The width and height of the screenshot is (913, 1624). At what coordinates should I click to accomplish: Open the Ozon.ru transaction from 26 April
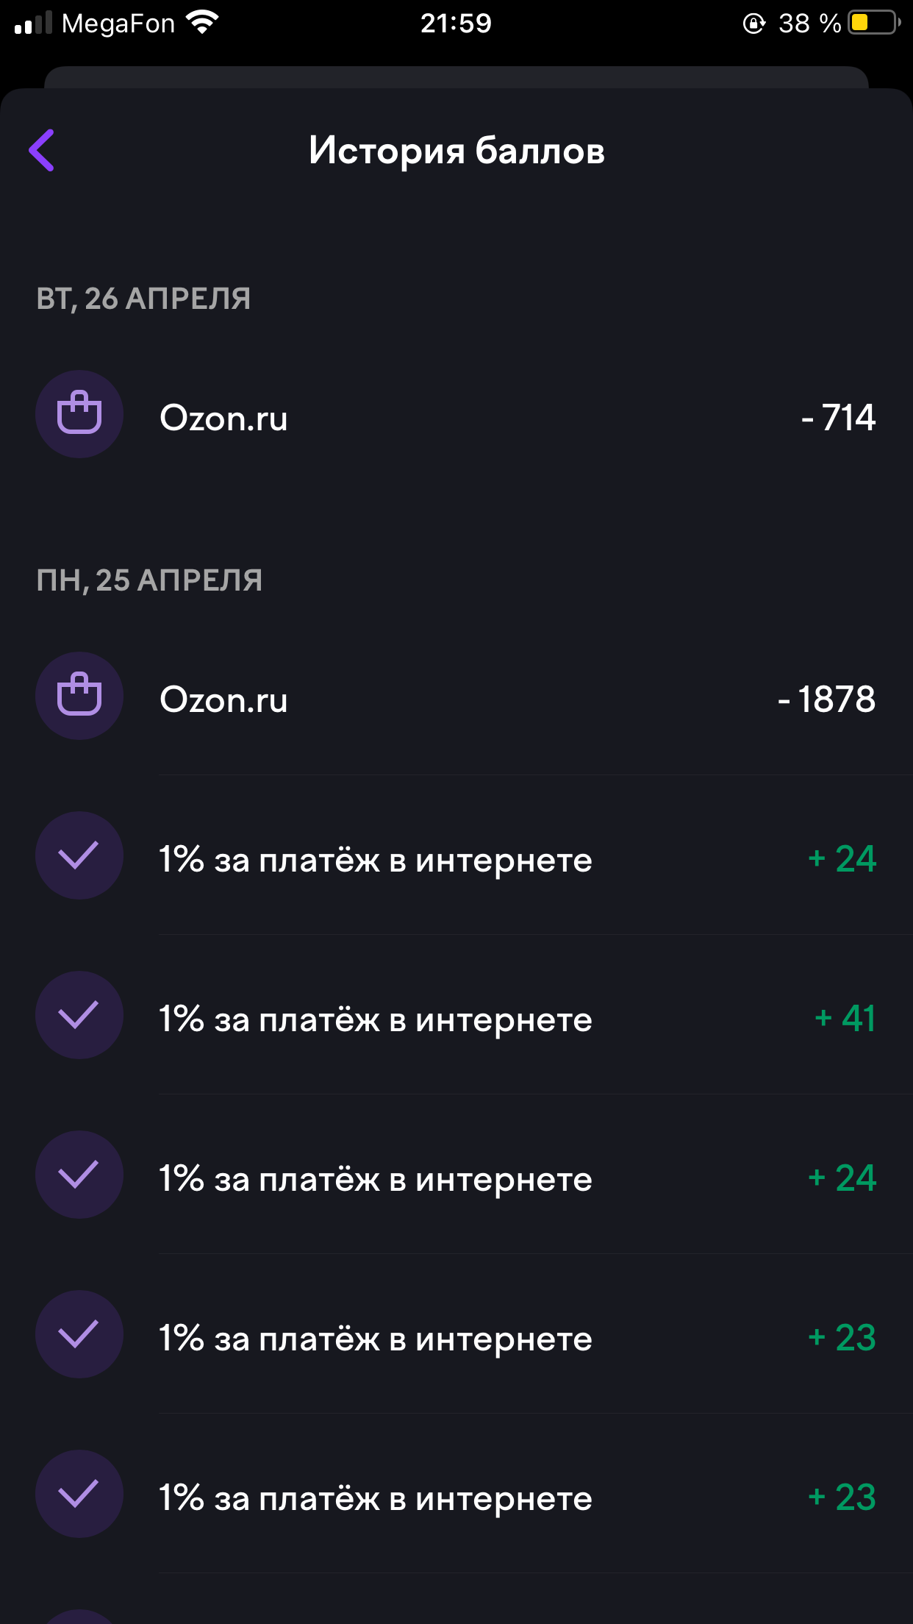[x=456, y=416]
